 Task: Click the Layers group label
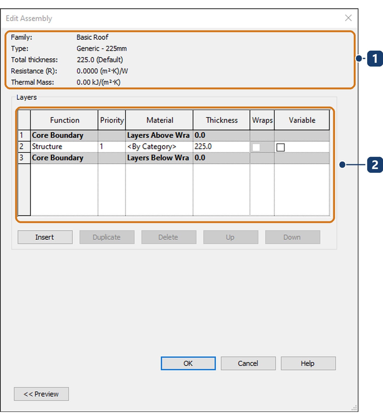click(x=26, y=97)
